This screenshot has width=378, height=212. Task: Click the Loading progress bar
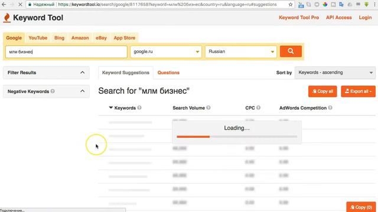pos(237,137)
